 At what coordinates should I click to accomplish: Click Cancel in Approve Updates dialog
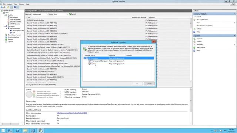click(x=149, y=84)
